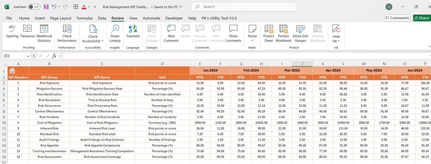Screen dimensions: 431x164
Task: Open the Data tab
Action: [x=102, y=18]
